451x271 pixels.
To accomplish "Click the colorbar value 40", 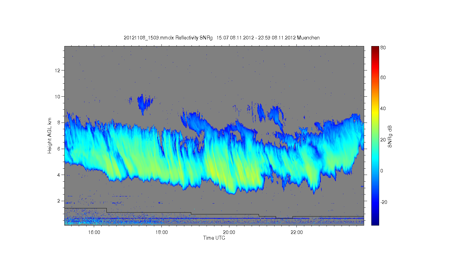I will (383, 109).
